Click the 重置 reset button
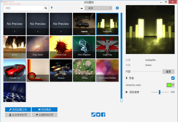 click(x=168, y=72)
